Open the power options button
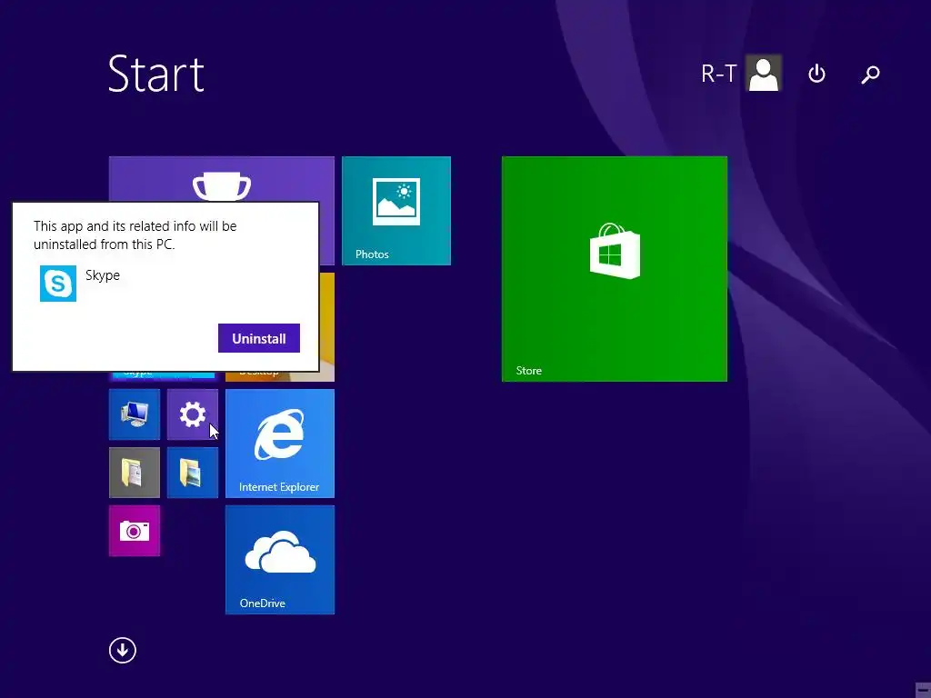This screenshot has width=931, height=698. tap(817, 75)
